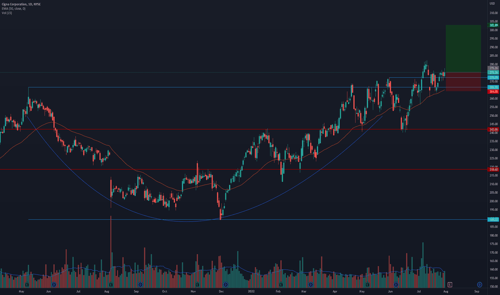Select the Vol (15) indicator label
The height and width of the screenshot is (295, 500).
(x=6, y=13)
